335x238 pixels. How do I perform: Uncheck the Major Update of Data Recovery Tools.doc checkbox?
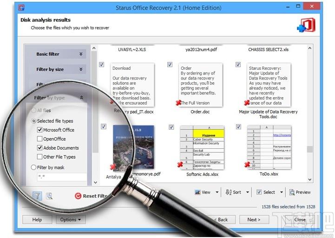point(238,64)
